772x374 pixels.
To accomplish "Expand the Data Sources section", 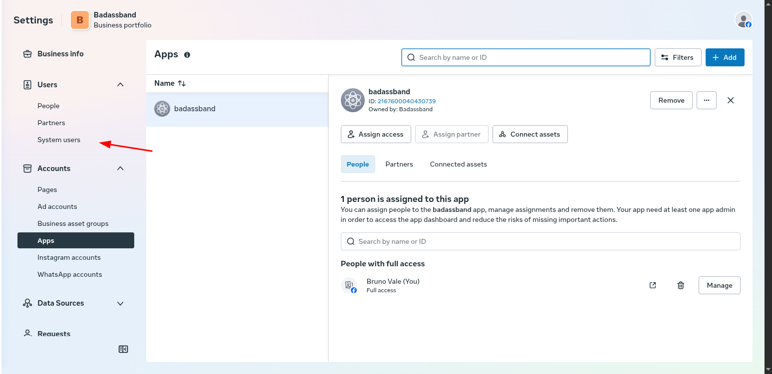I will 120,303.
